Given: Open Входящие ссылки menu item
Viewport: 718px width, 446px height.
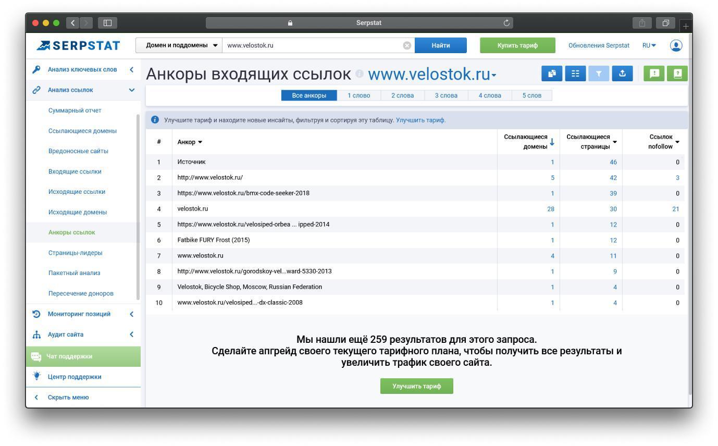Looking at the screenshot, I should point(75,171).
